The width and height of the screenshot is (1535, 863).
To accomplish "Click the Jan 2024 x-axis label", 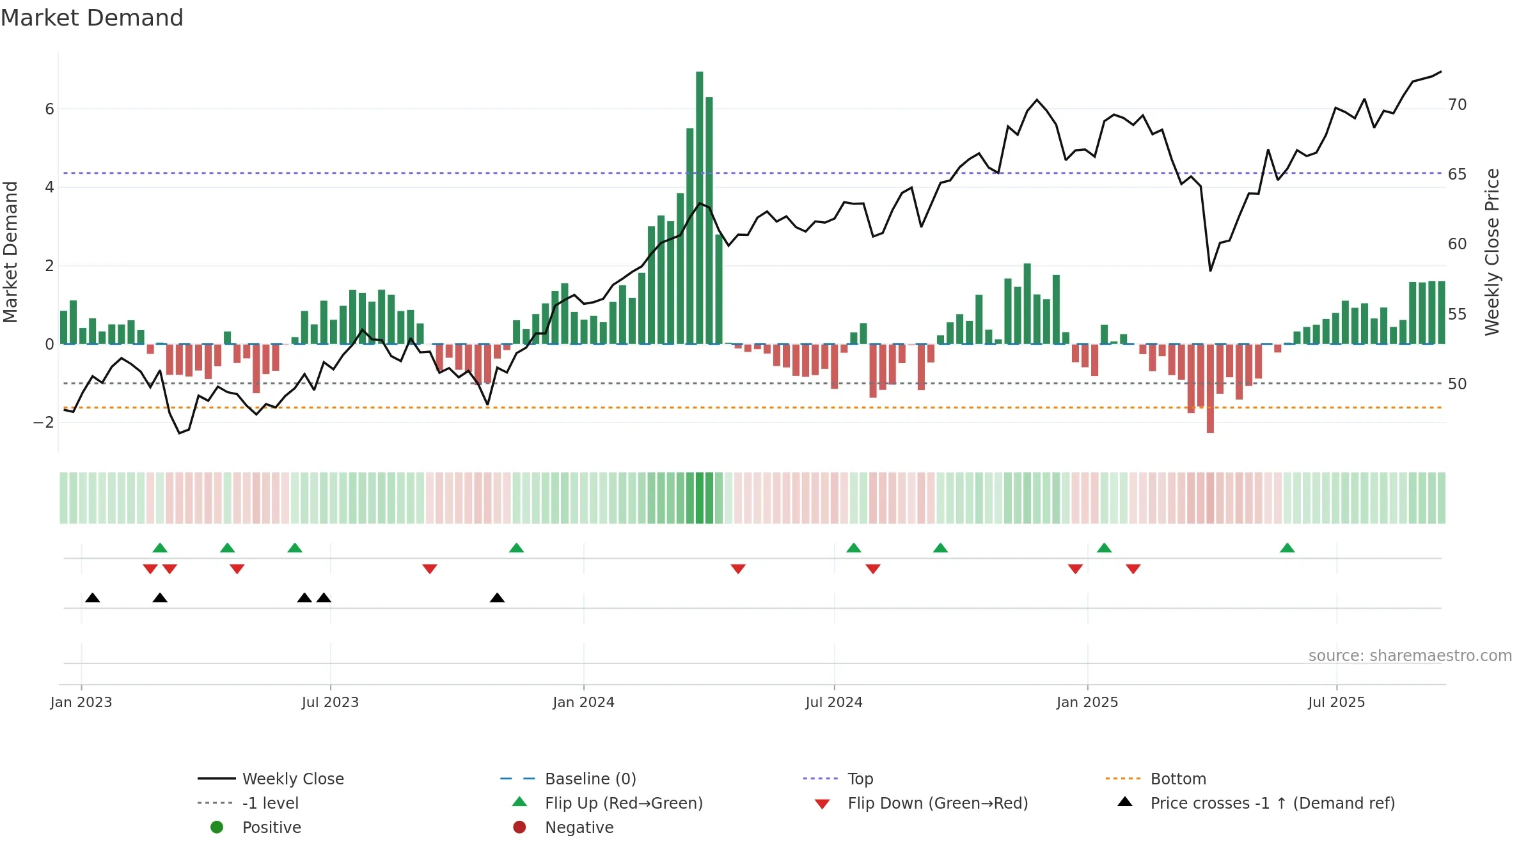I will (584, 702).
